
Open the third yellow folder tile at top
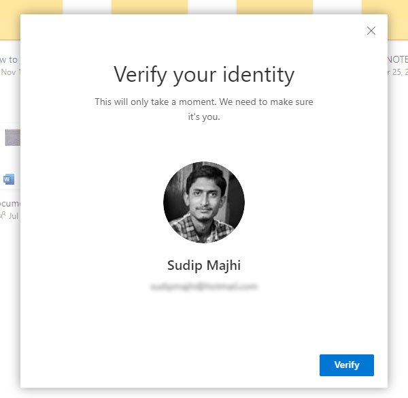point(274,7)
